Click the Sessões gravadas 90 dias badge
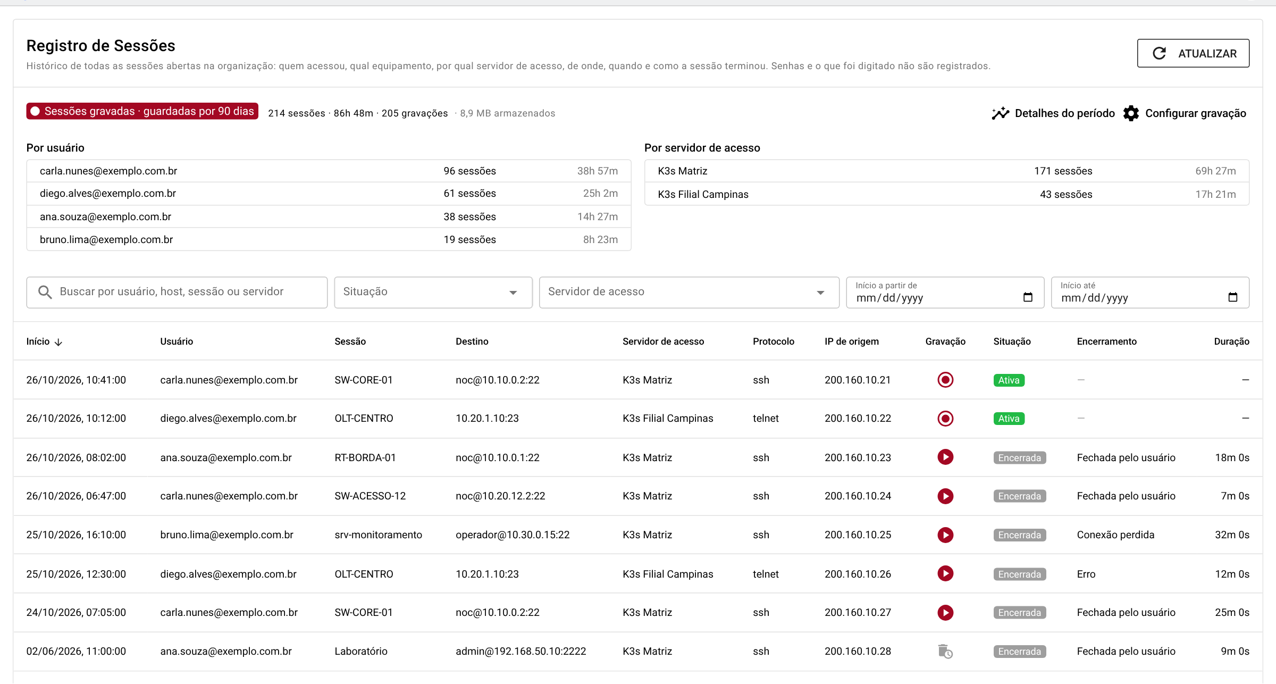 coord(142,111)
